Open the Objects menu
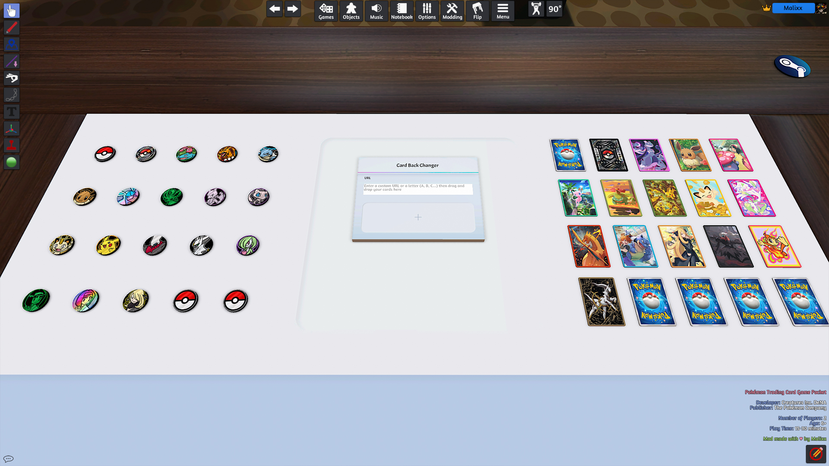The image size is (829, 466). coord(351,11)
